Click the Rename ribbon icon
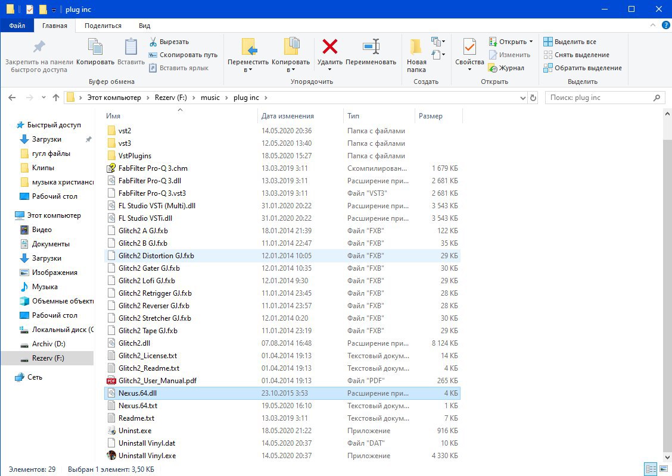This screenshot has height=476, width=672. 371,46
